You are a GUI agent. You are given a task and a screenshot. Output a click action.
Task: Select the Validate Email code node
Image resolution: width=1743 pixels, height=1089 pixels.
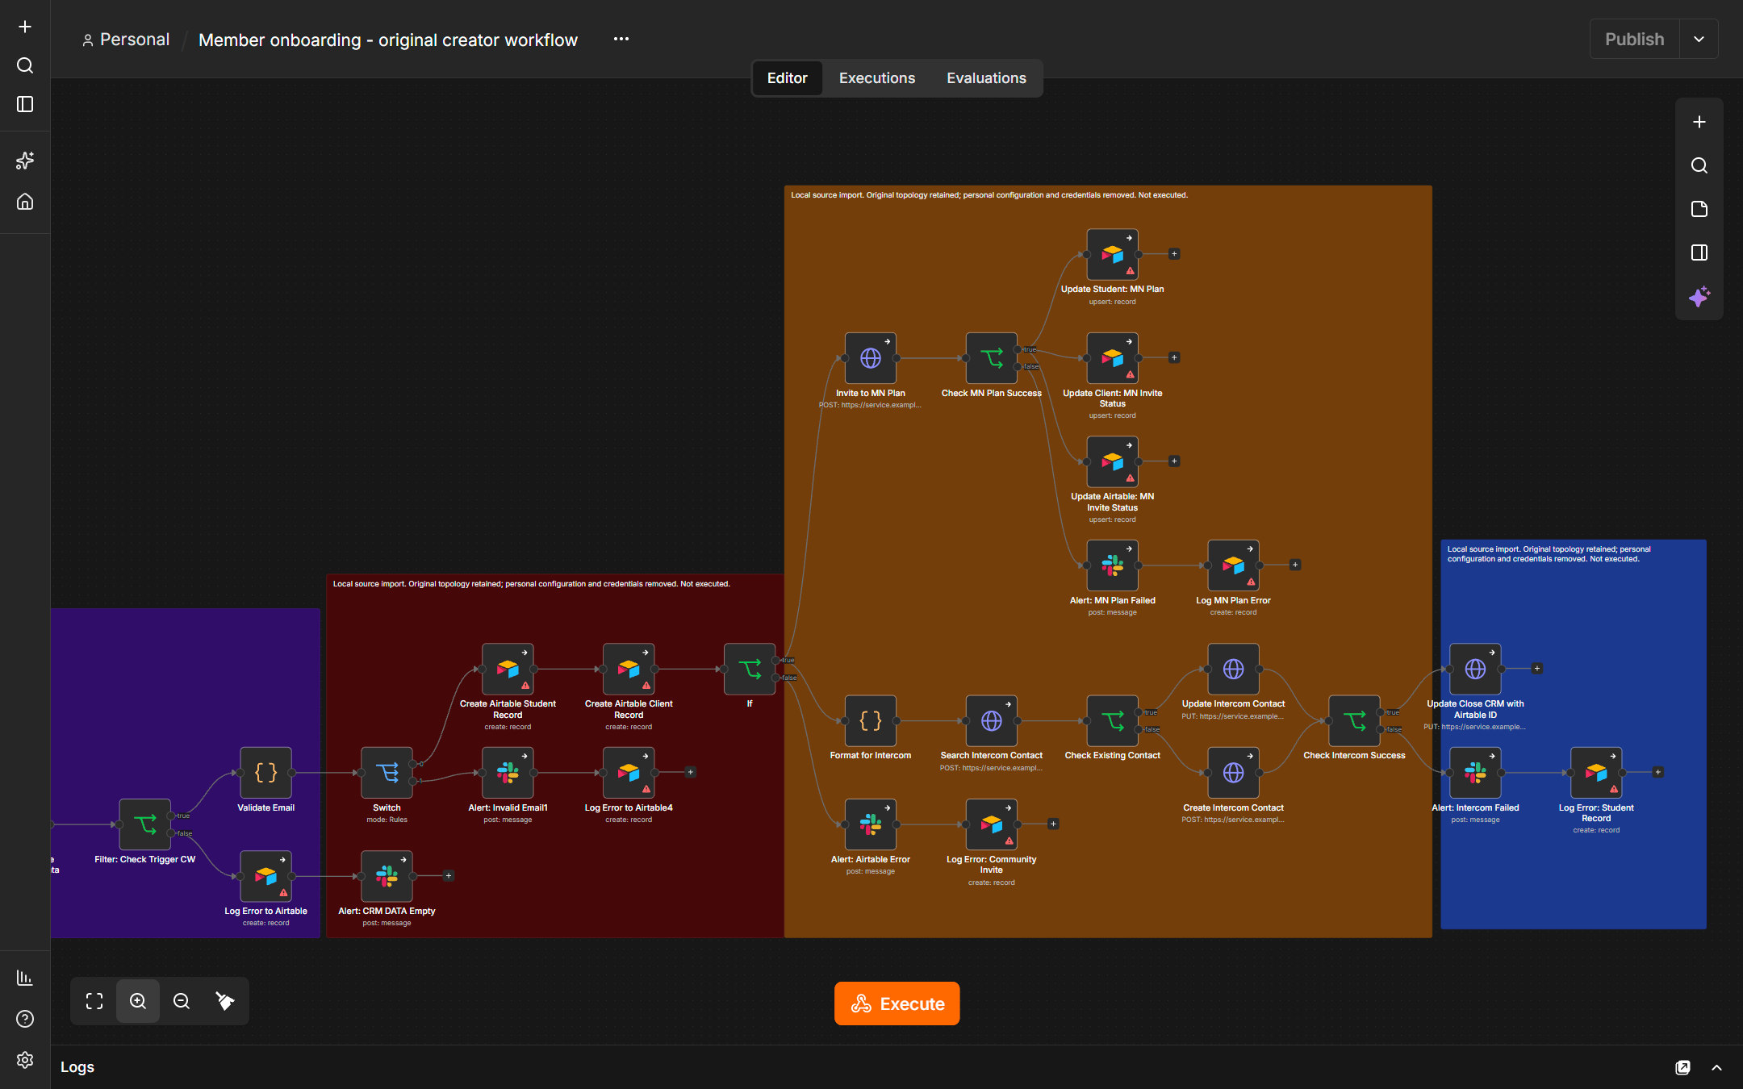(265, 773)
